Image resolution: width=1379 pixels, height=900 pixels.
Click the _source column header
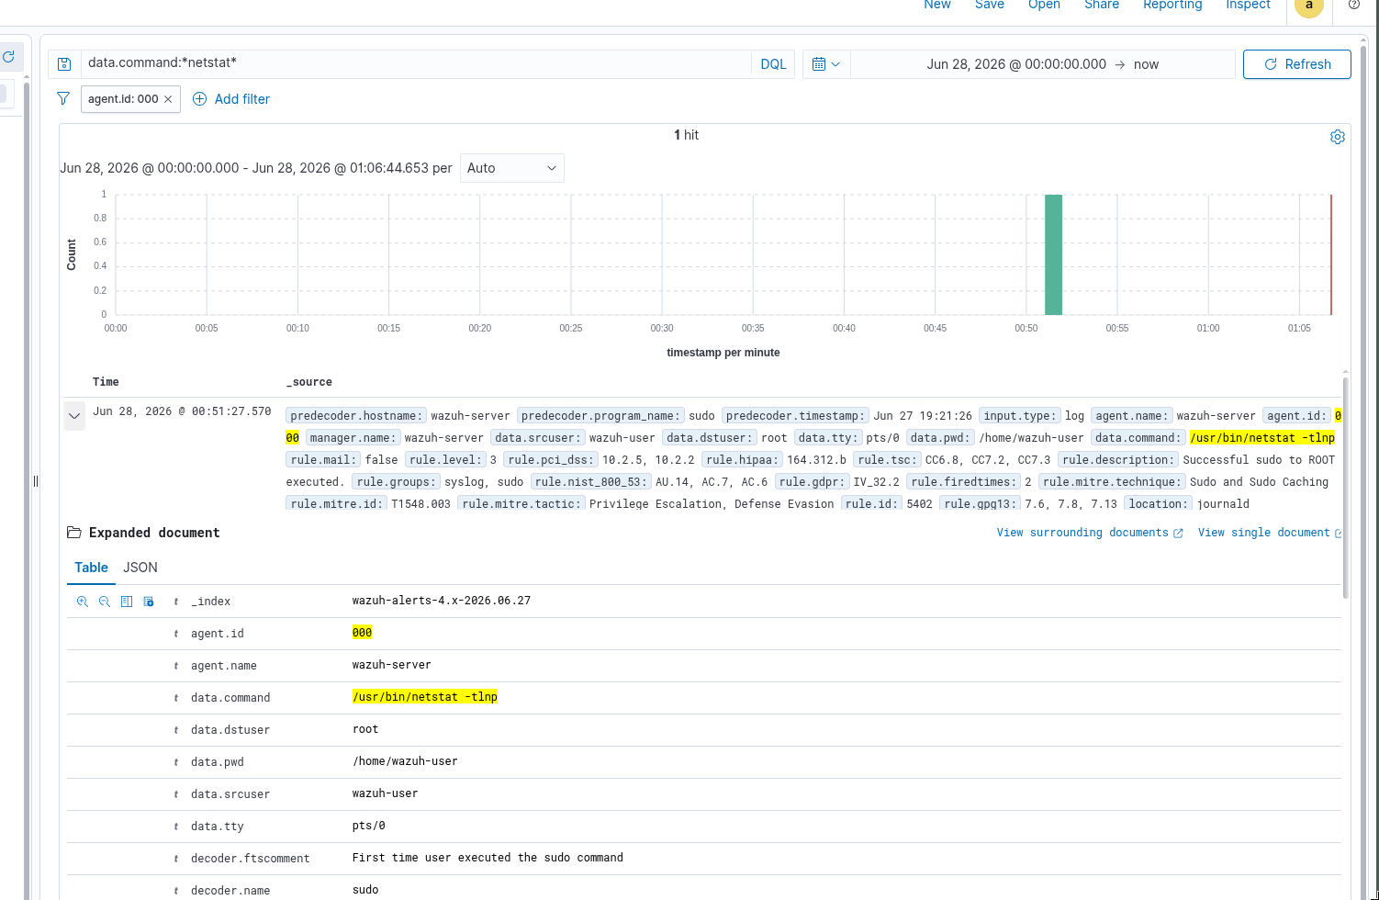(309, 382)
